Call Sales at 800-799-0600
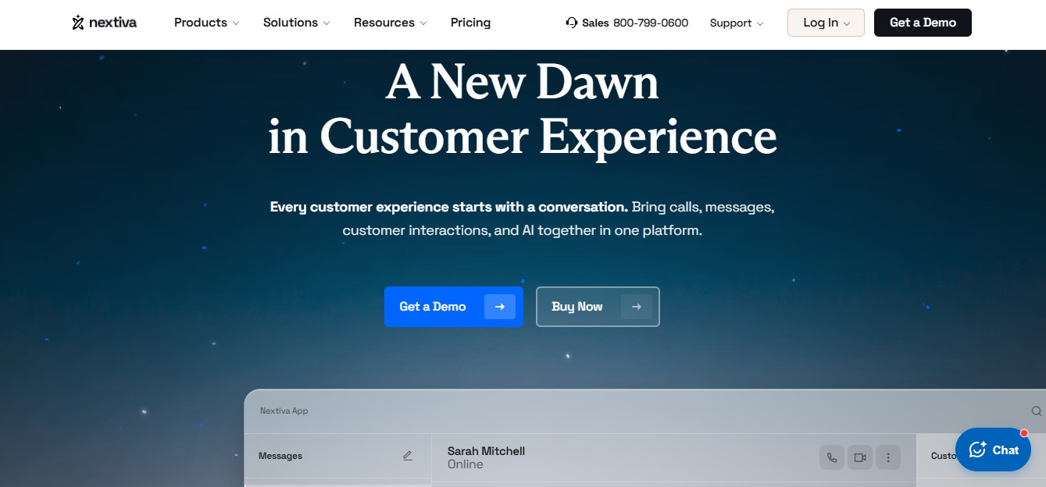This screenshot has width=1046, height=487. coord(651,23)
